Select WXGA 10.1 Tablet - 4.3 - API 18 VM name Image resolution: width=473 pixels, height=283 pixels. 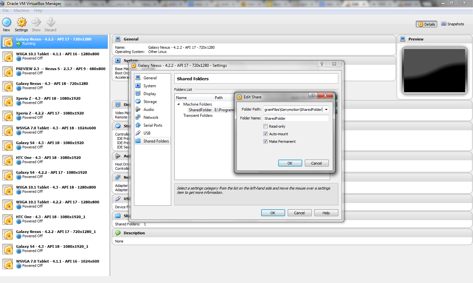(56, 187)
